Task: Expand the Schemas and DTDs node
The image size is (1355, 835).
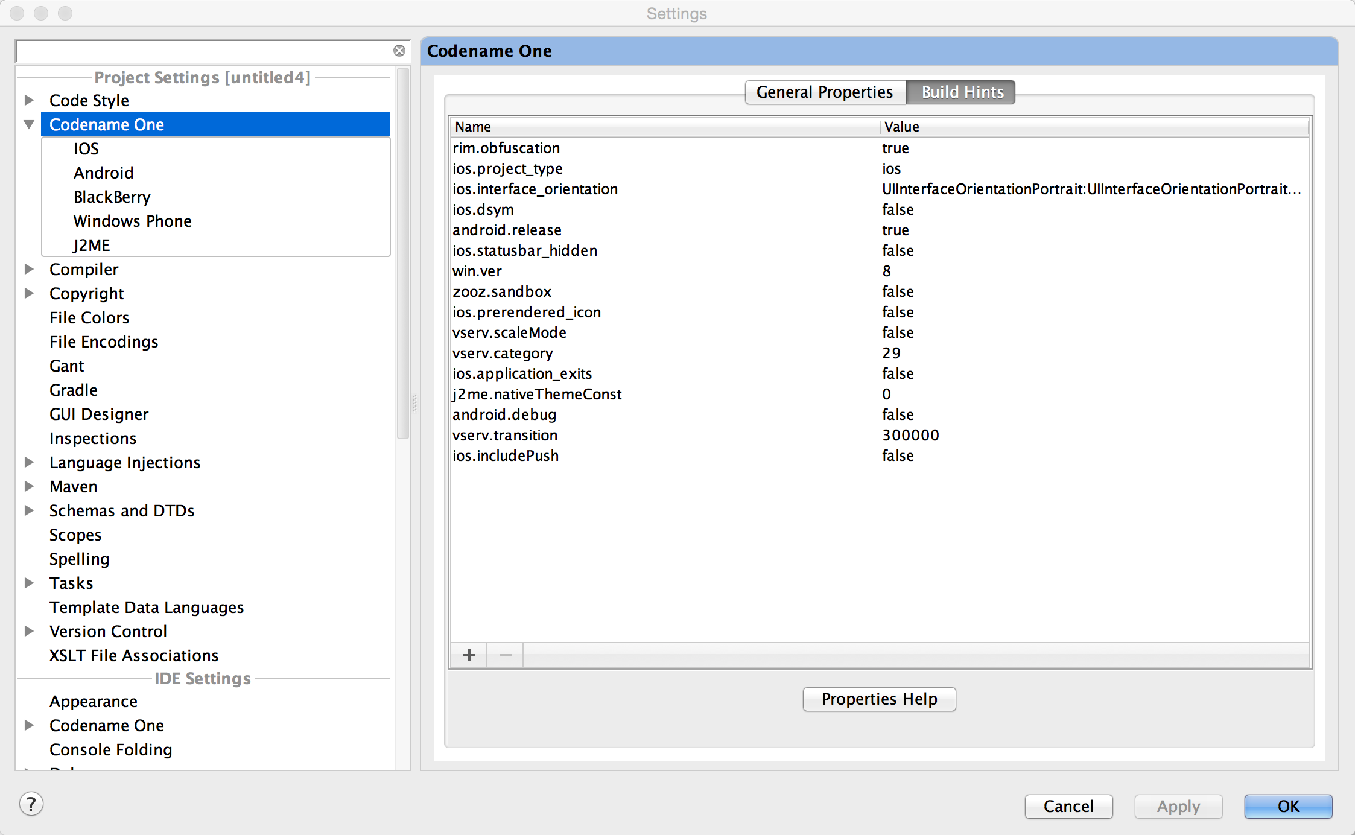Action: click(28, 510)
